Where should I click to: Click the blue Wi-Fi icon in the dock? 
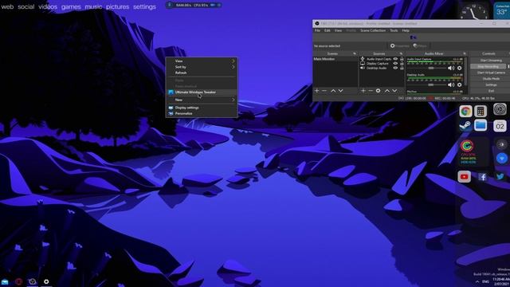(x=501, y=159)
